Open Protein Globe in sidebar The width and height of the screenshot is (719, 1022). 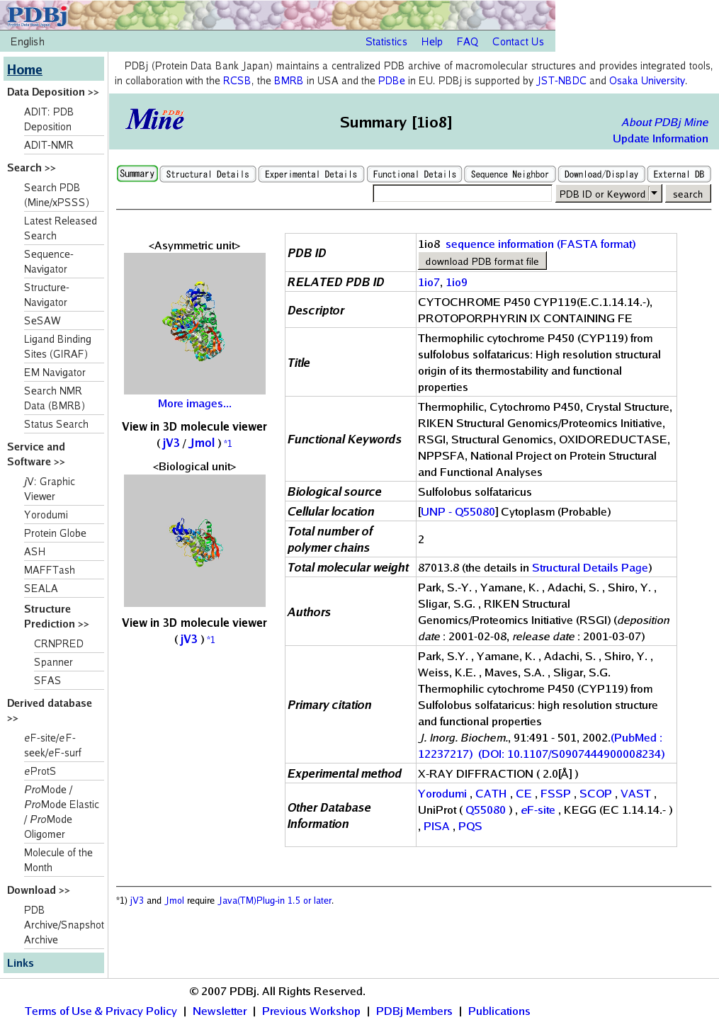(x=55, y=533)
